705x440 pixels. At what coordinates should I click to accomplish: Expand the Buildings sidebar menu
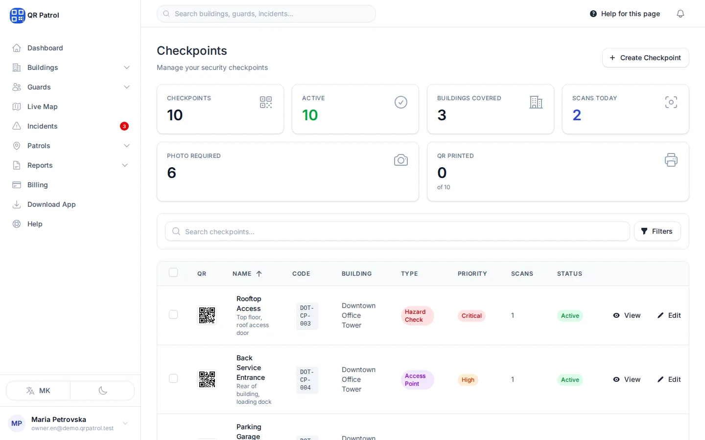70,67
